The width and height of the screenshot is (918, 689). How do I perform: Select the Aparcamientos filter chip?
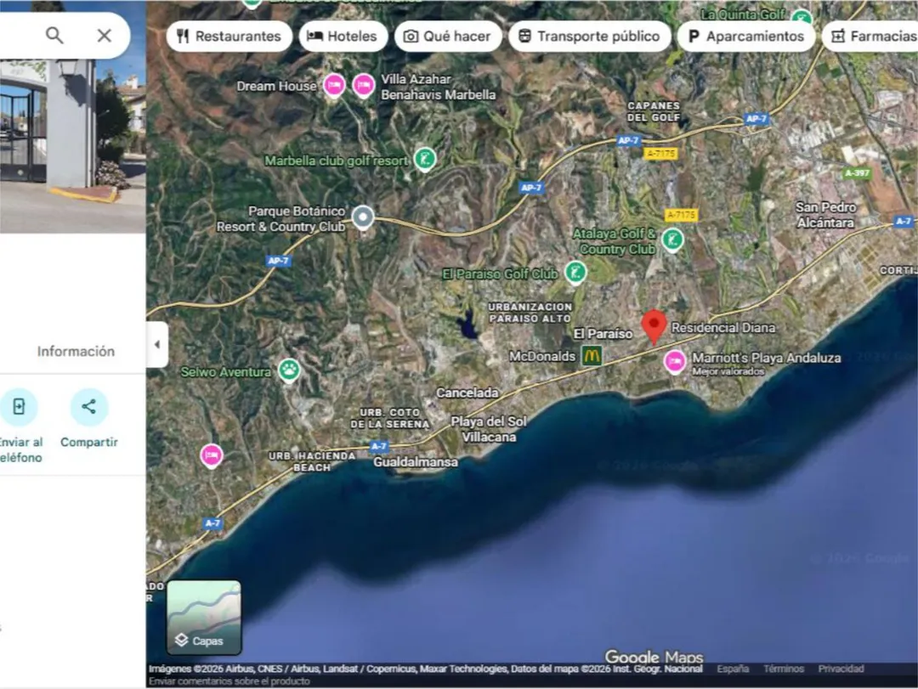tap(745, 37)
